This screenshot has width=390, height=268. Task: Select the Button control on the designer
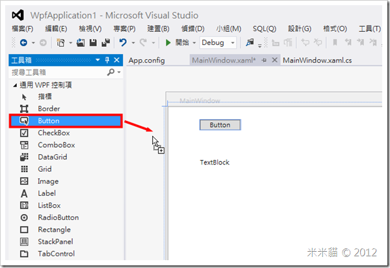tap(220, 125)
